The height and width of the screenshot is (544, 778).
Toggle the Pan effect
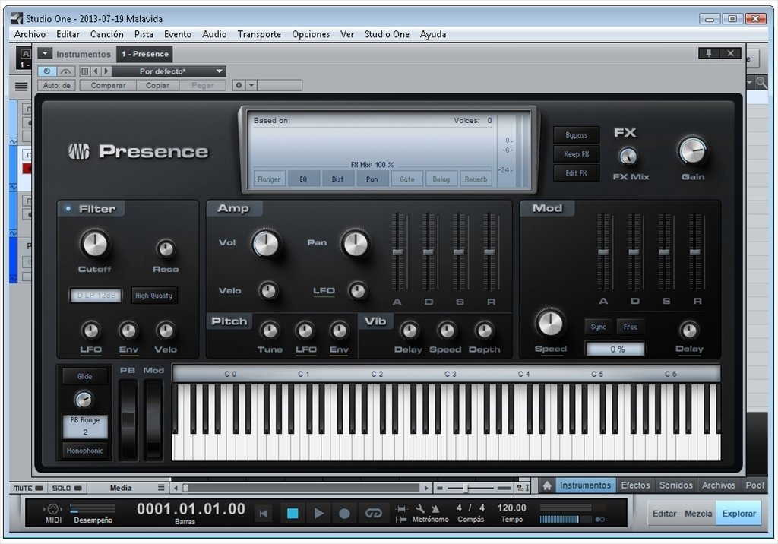pos(372,179)
